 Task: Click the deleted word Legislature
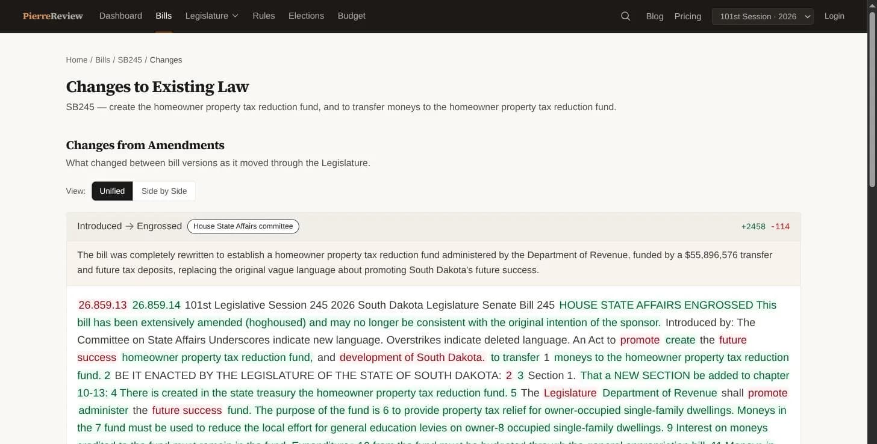click(x=570, y=393)
